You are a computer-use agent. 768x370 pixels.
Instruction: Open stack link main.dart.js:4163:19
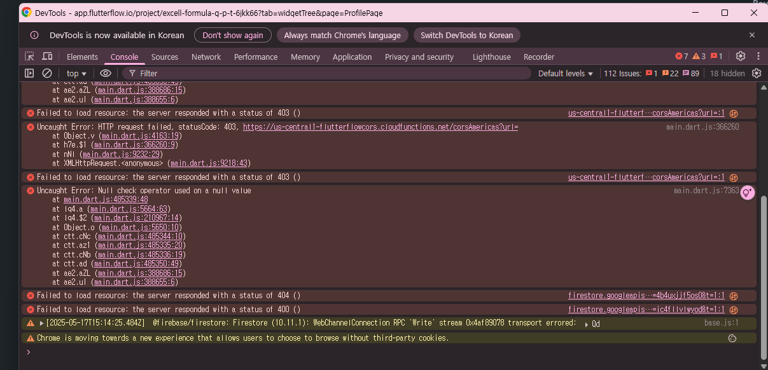(x=141, y=136)
